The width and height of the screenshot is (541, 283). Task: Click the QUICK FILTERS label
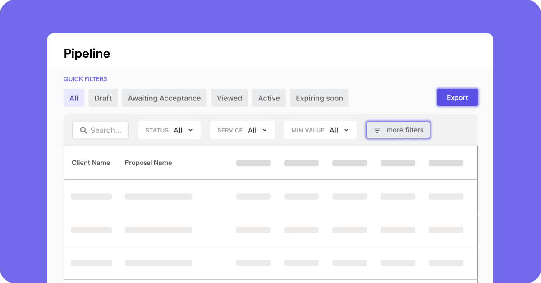[85, 79]
